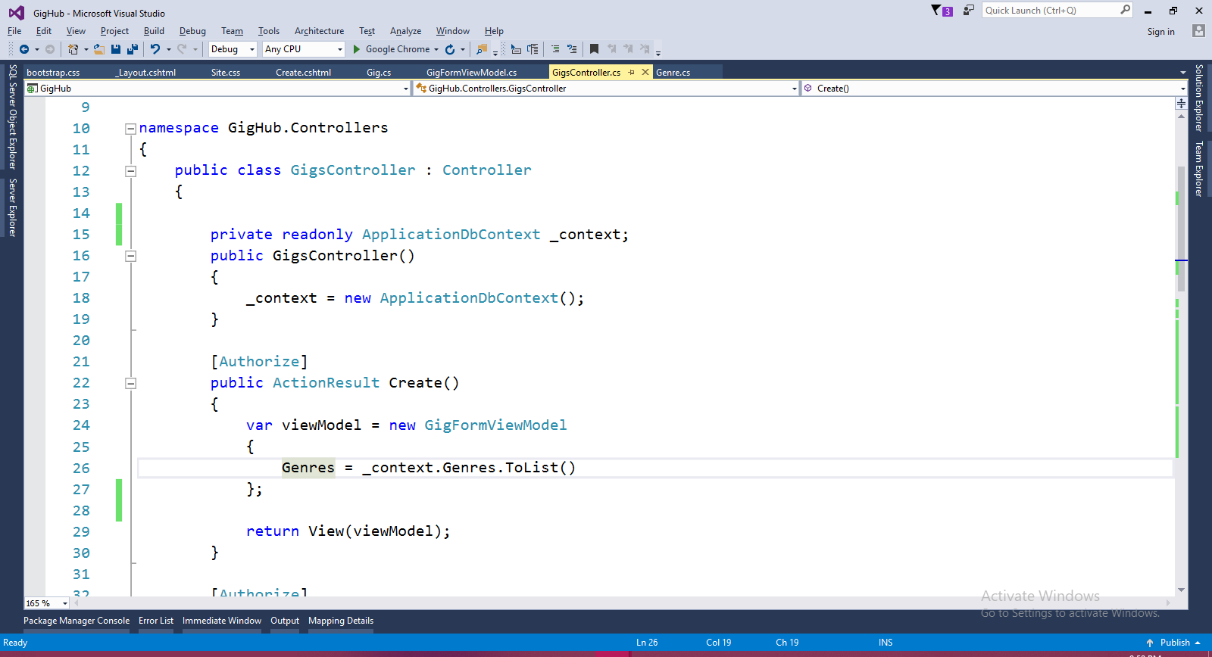Open the Solution Explorer side tab
The width and height of the screenshot is (1212, 657).
pos(1199,98)
